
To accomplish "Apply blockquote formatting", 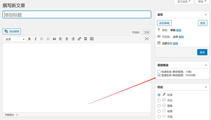I will pyautogui.click(x=54, y=39).
